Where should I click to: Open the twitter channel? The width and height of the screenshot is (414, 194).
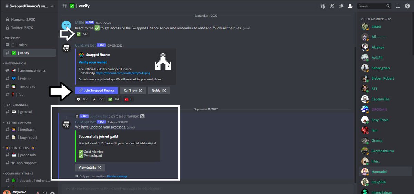[29, 79]
